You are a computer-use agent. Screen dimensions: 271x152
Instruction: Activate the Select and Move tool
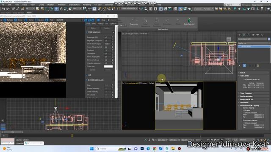coord(56,9)
